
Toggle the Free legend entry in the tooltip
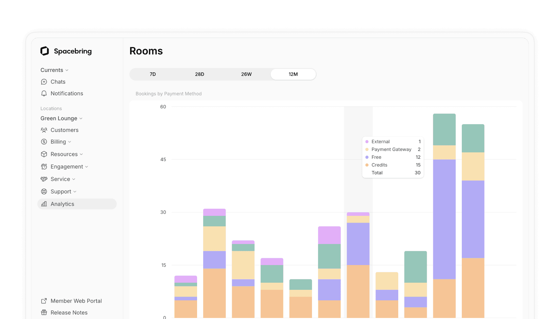377,157
